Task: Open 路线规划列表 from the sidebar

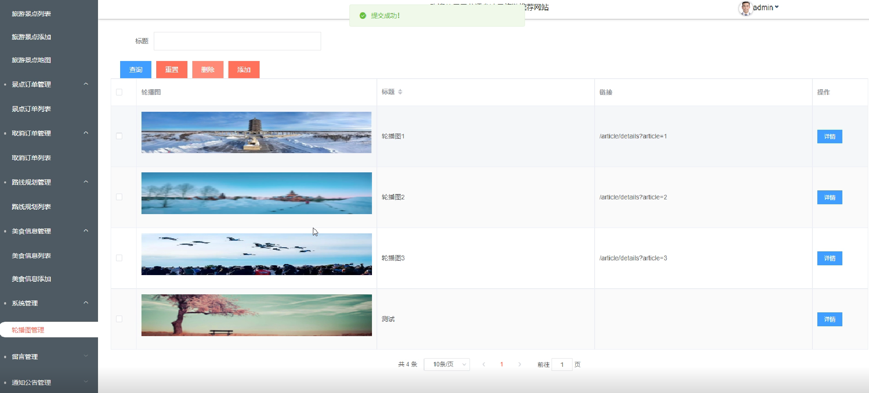Action: [32, 206]
